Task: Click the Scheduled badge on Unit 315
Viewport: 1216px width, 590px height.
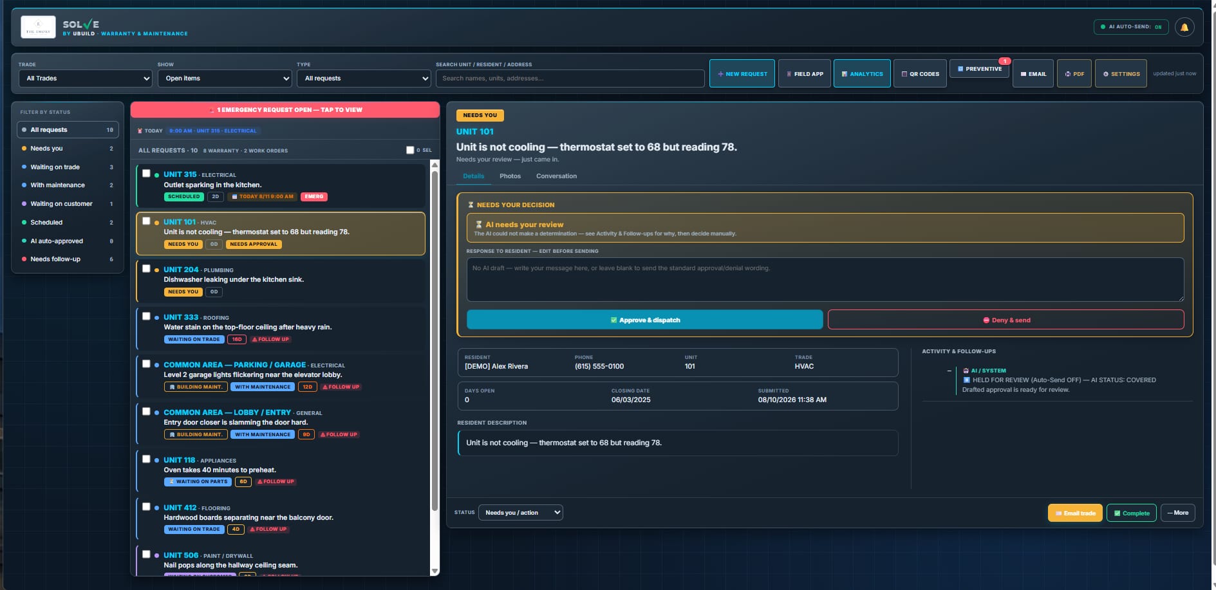Action: click(x=184, y=197)
